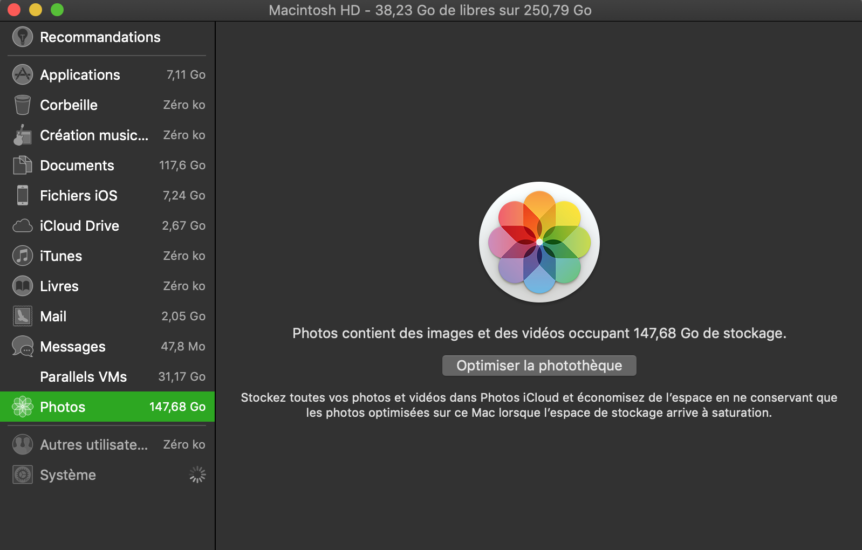Click the iCloud Drive cloud icon
The image size is (862, 550).
pos(23,225)
